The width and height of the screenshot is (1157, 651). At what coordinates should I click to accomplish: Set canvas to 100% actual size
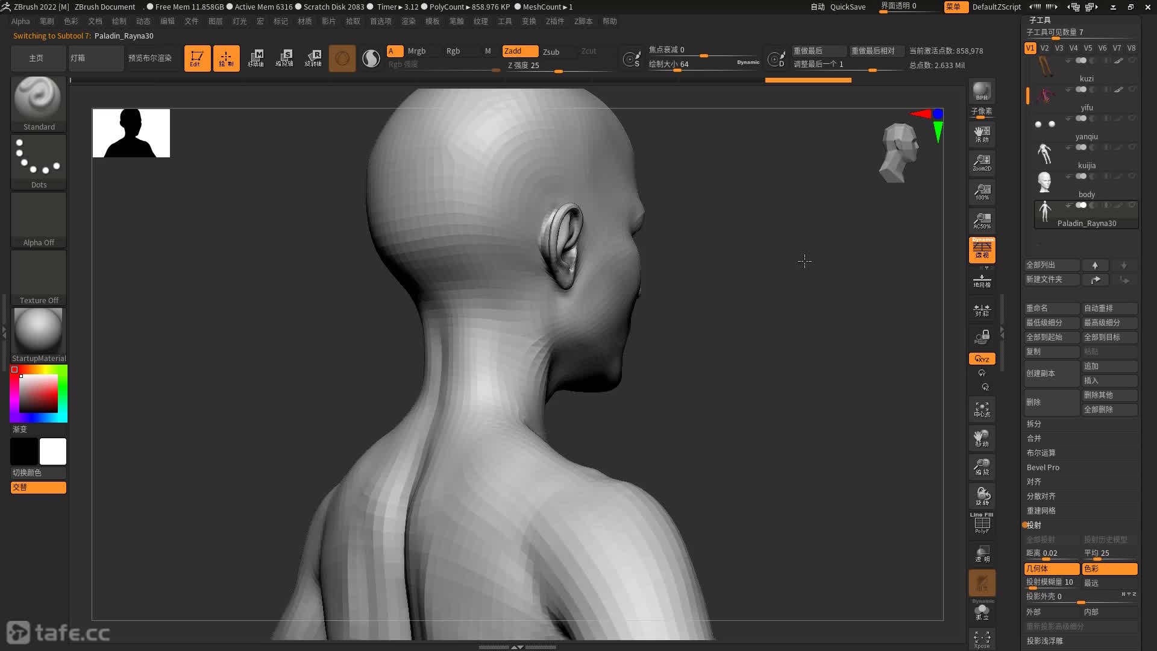[x=982, y=191]
